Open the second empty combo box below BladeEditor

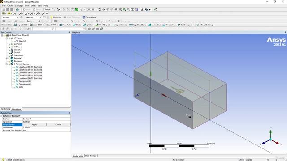(x=70, y=29)
